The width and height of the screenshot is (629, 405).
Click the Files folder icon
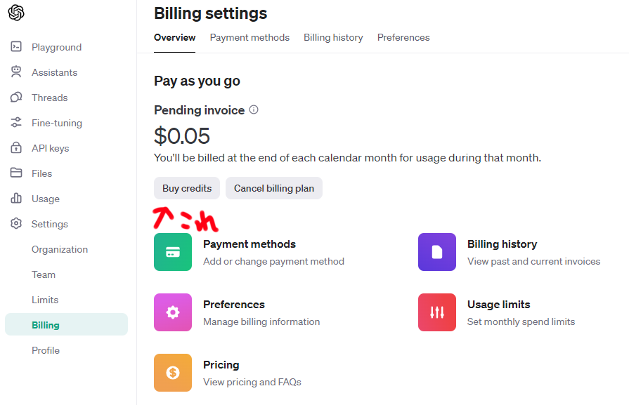[x=16, y=173]
